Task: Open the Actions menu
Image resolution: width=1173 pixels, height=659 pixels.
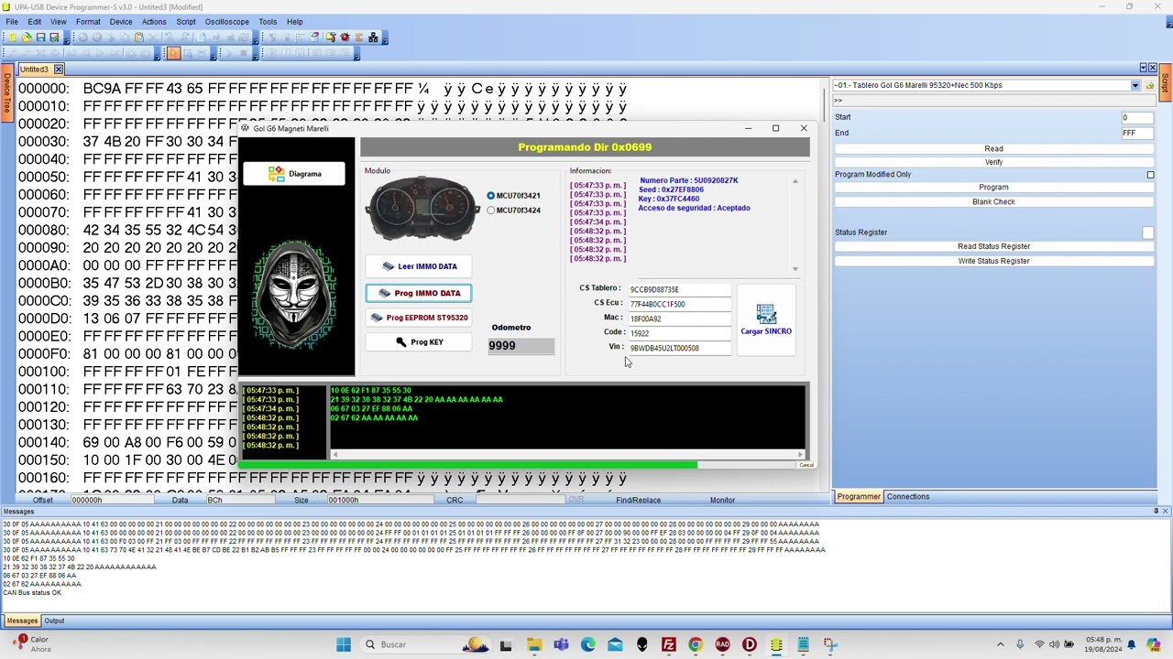Action: click(x=154, y=22)
